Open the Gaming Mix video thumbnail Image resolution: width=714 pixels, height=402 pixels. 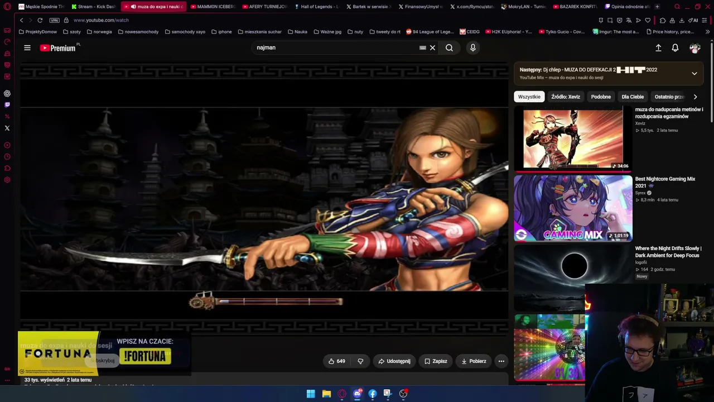(573, 208)
